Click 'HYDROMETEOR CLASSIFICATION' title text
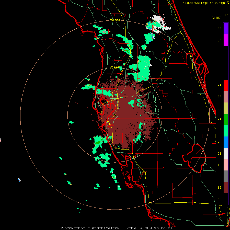230x230 pixels. point(90,228)
